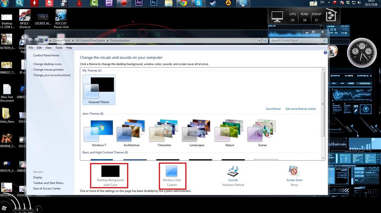
Task: Open the View menu
Action: pyautogui.click(x=48, y=48)
